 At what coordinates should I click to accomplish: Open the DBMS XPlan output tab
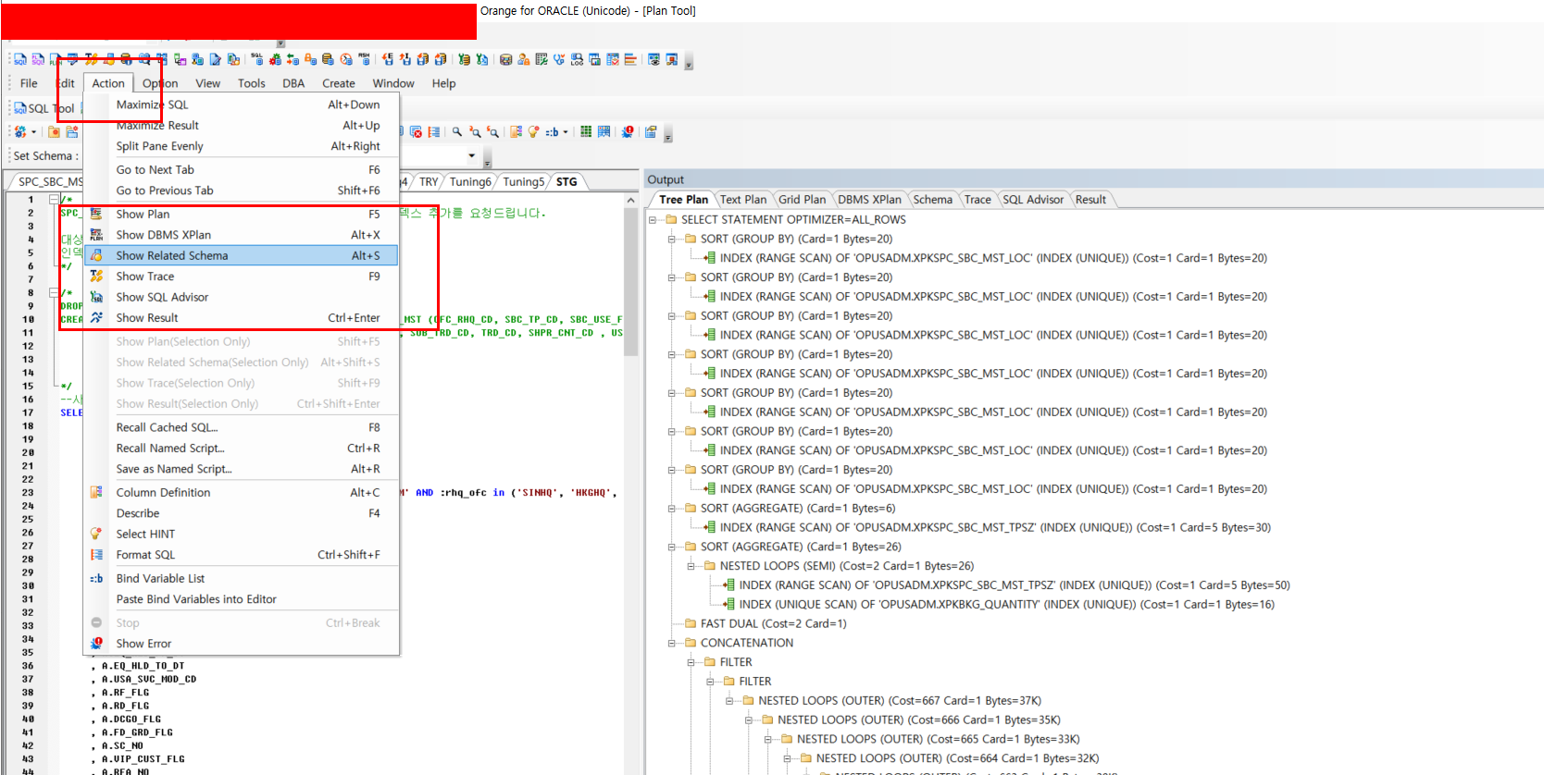pos(868,200)
